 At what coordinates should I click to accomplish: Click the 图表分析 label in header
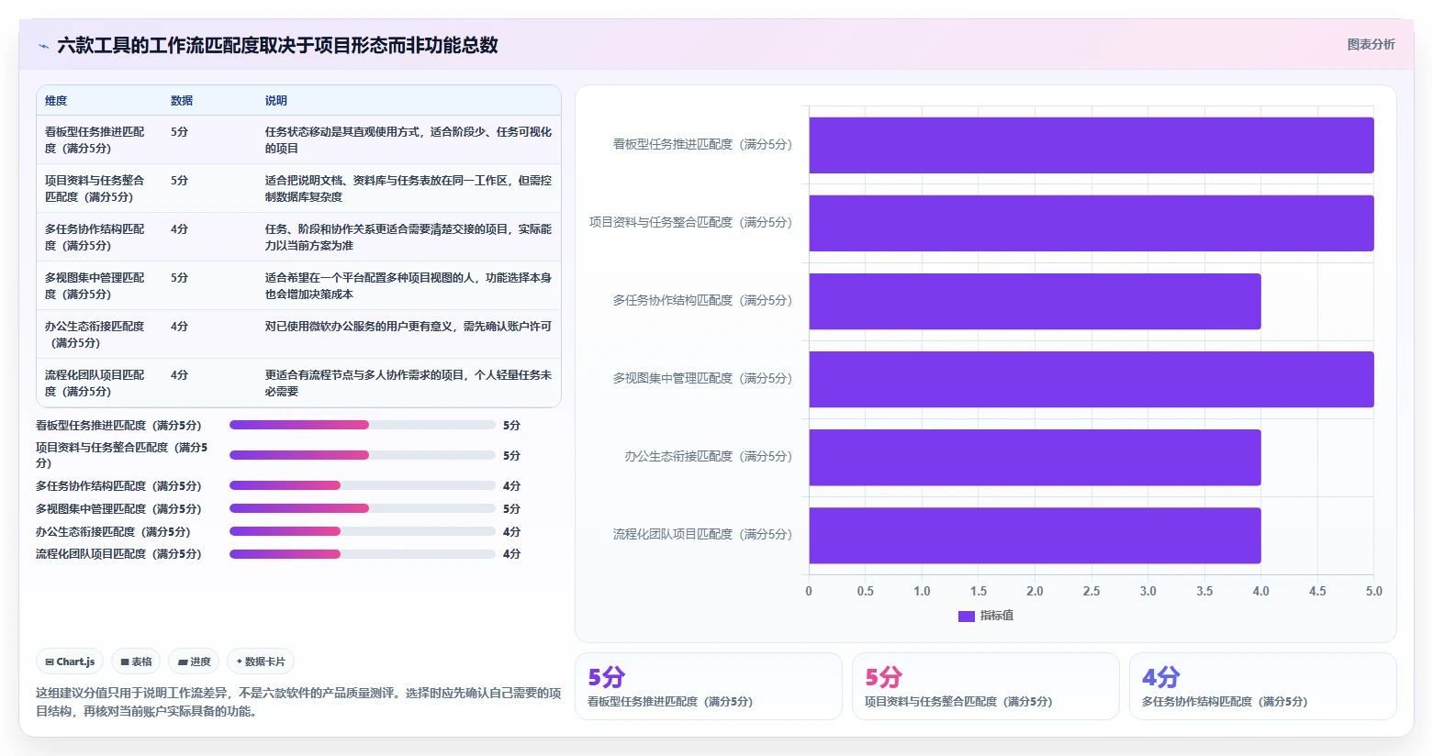click(1371, 44)
